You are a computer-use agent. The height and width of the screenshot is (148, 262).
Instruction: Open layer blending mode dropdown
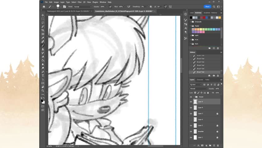pos(198,88)
